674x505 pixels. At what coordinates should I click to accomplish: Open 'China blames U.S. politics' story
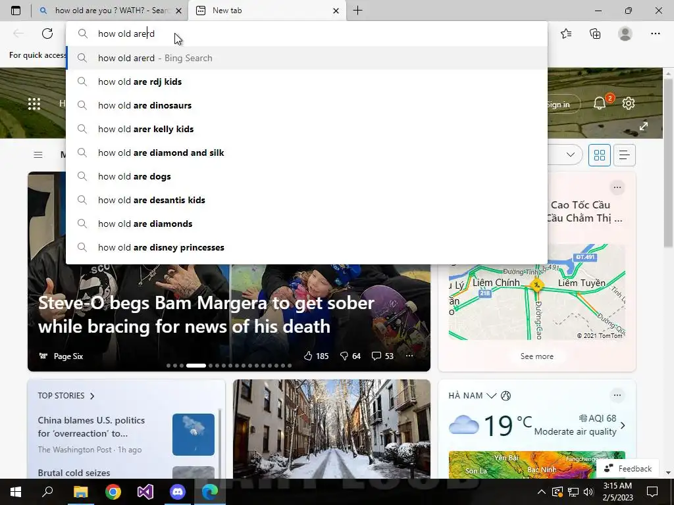[91, 427]
